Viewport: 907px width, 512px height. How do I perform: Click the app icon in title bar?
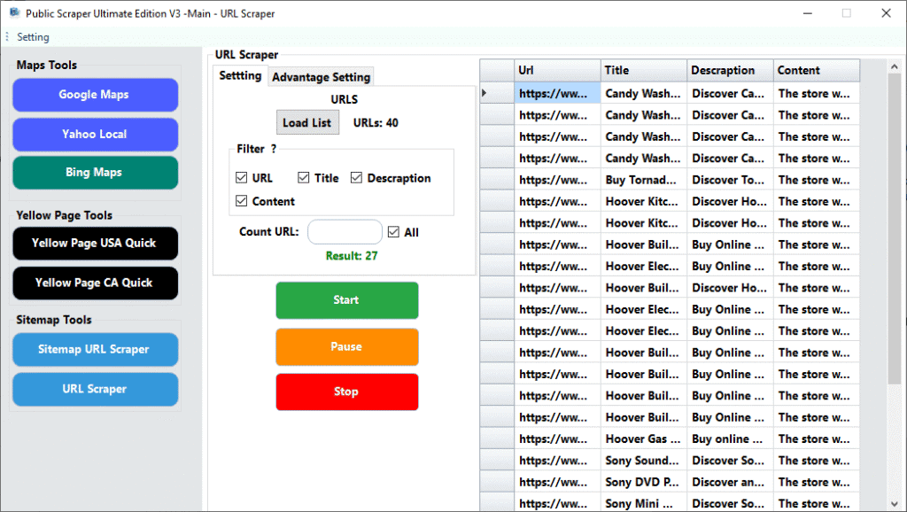pyautogui.click(x=14, y=13)
